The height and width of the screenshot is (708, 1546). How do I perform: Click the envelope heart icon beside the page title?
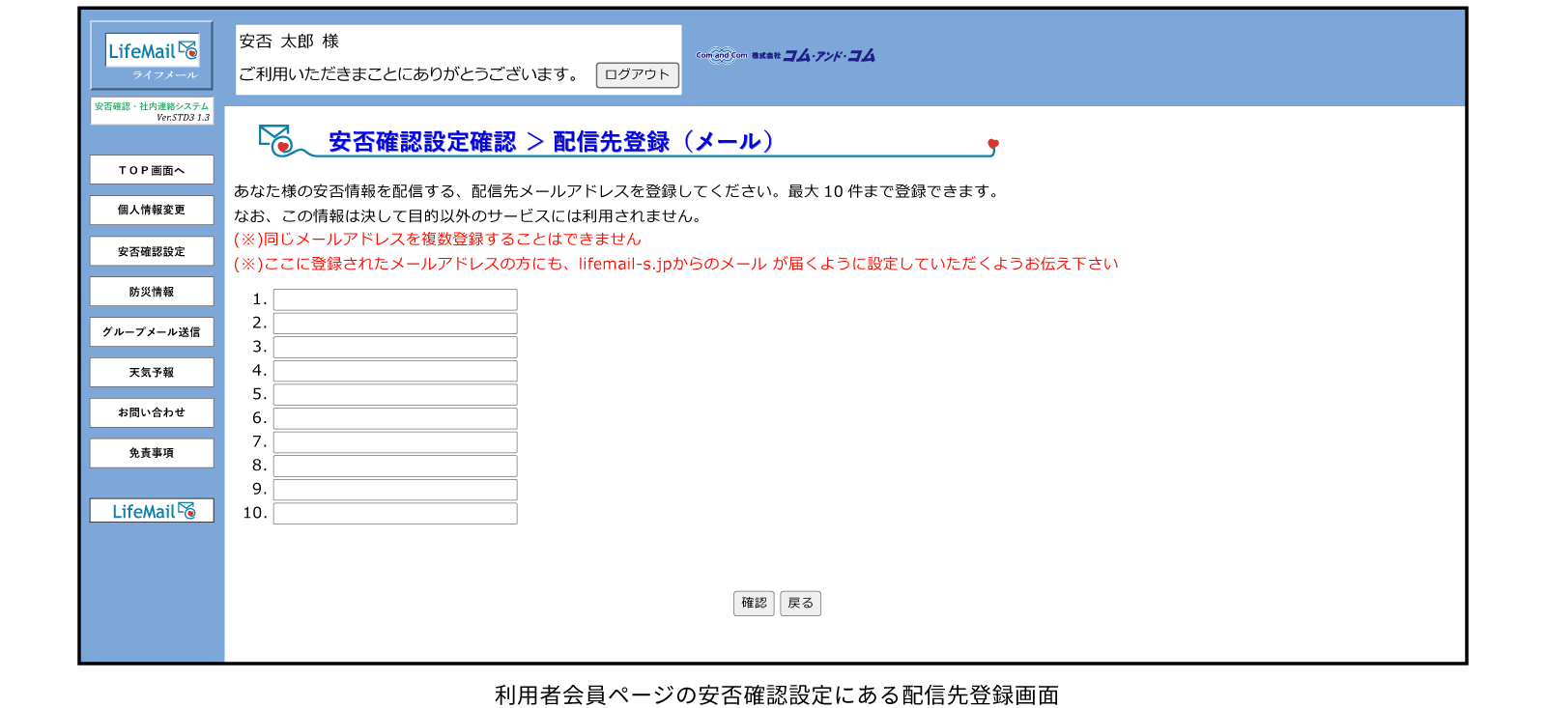click(x=275, y=140)
